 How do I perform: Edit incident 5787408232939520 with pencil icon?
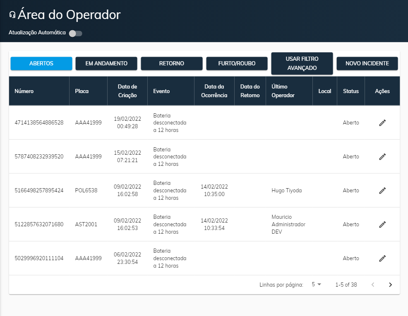[382, 157]
